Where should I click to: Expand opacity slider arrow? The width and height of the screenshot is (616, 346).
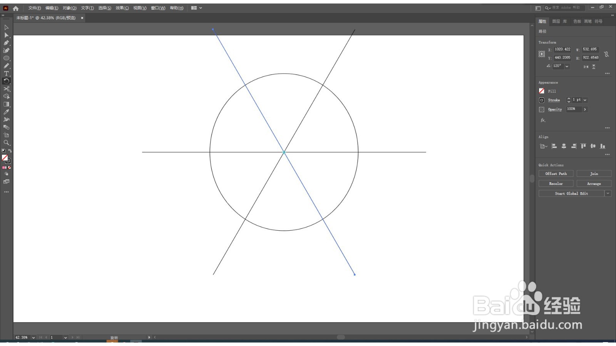pos(585,109)
